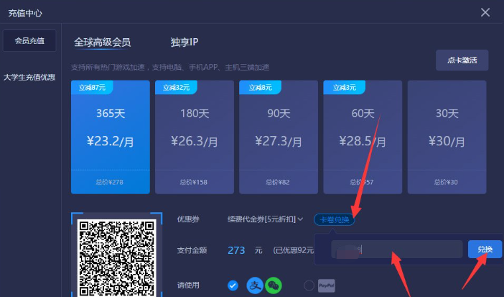Click the 支付金额 label
This screenshot has height=297, width=504.
tap(192, 250)
